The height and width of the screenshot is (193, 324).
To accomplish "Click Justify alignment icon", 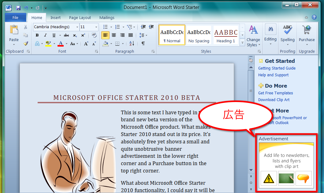I will 131,35.
